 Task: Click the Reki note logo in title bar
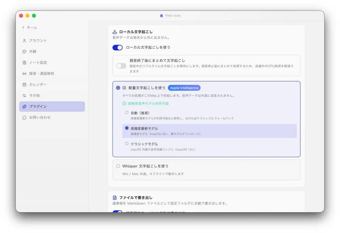pyautogui.click(x=161, y=16)
